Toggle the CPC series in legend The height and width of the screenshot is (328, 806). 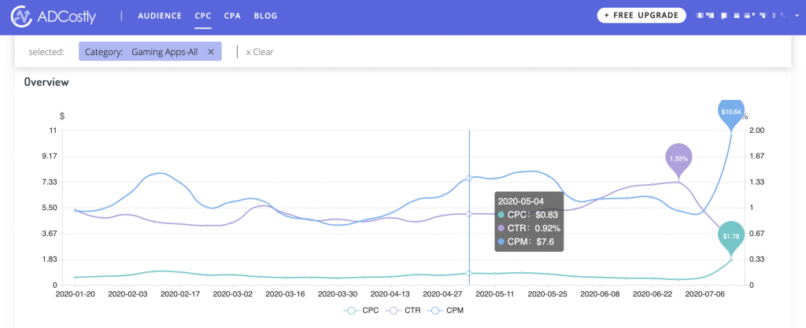(x=361, y=310)
